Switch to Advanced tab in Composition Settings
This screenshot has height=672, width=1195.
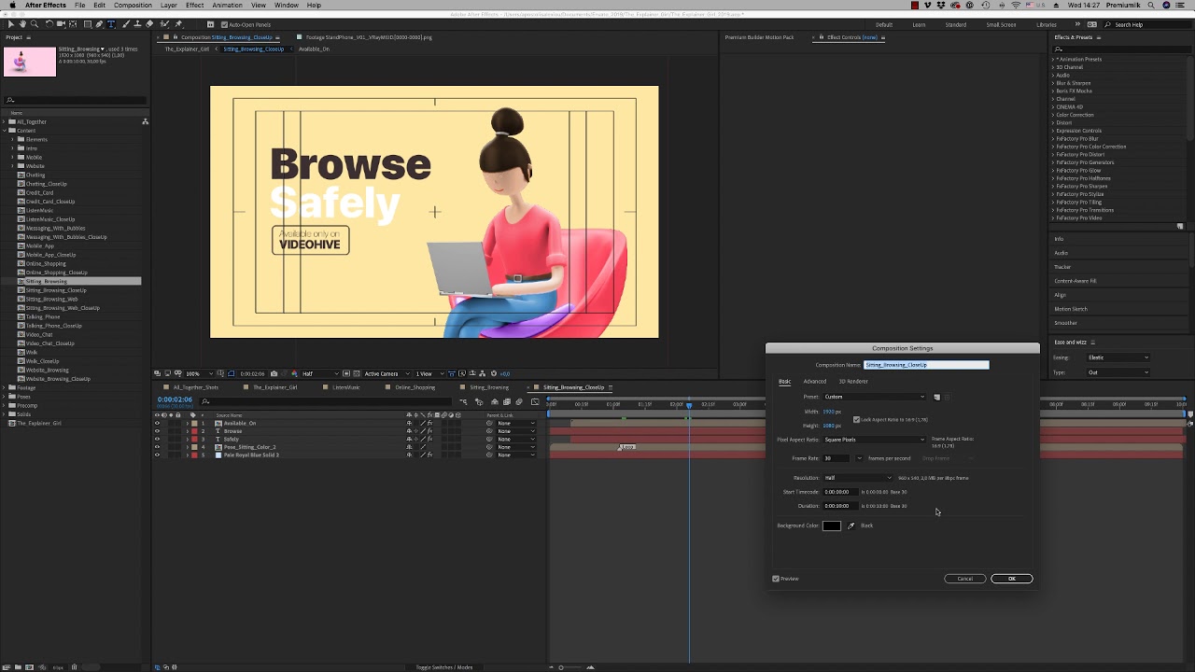(814, 381)
